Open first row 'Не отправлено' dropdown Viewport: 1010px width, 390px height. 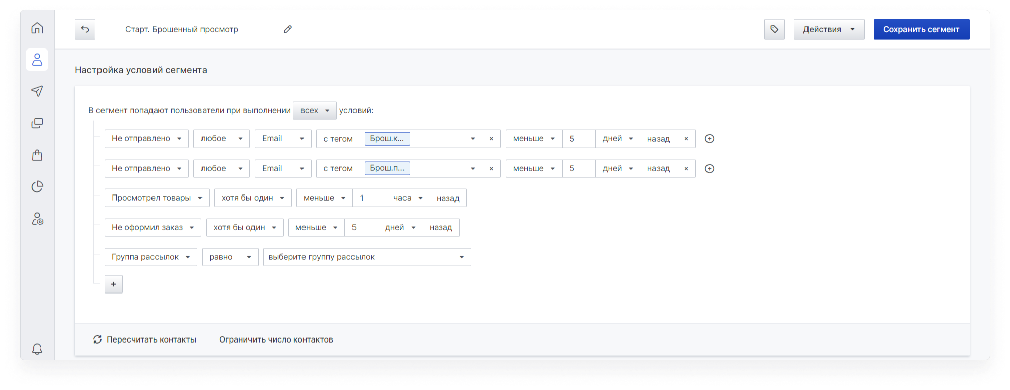(146, 139)
